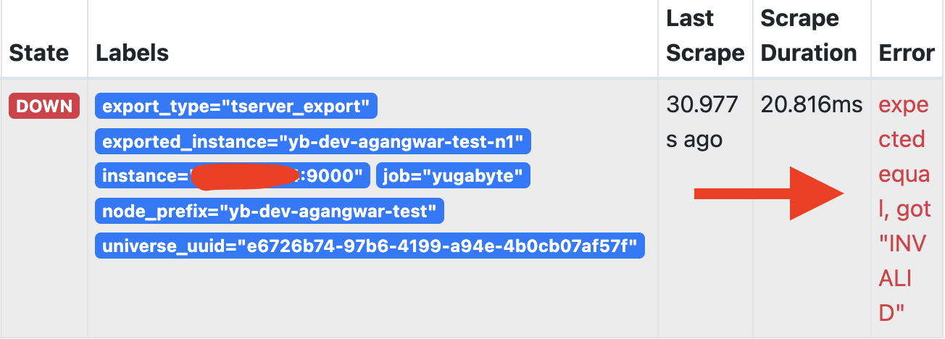Click the State column header
The width and height of the screenshot is (945, 339).
pos(38,53)
